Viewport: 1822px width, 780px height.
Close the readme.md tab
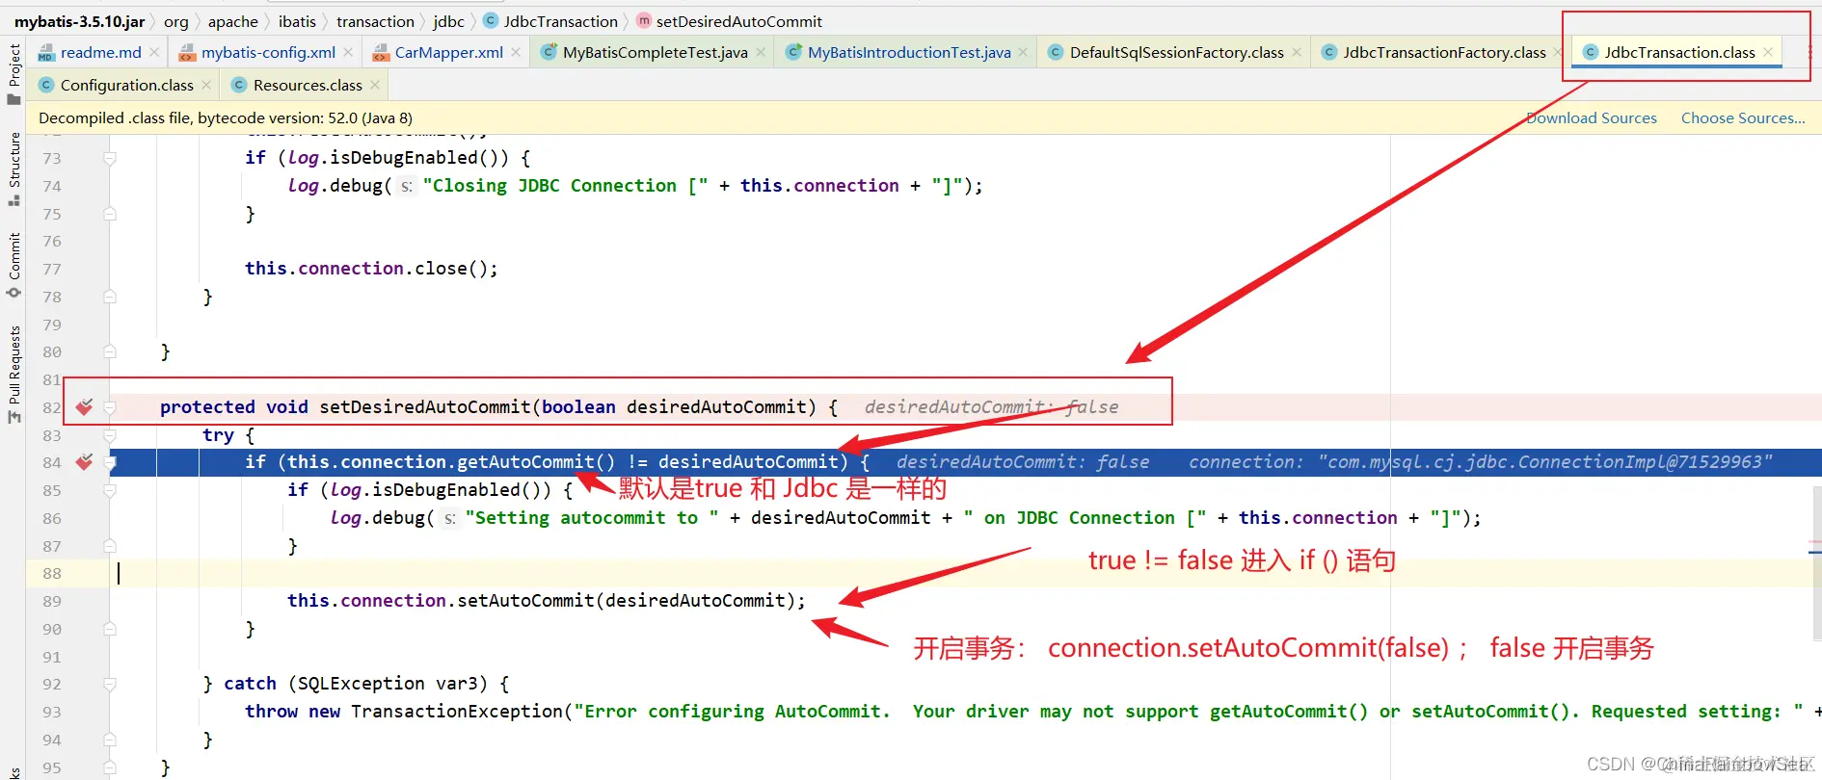tap(154, 52)
